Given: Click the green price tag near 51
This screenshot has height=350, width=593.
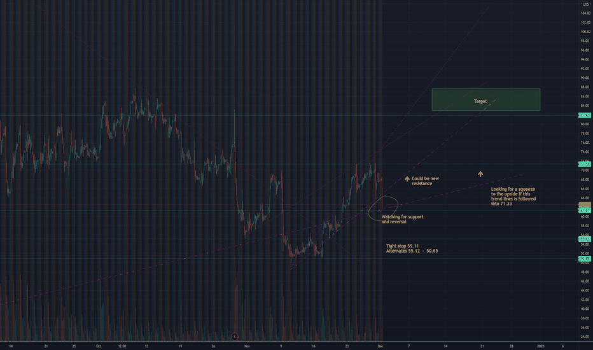Looking at the screenshot, I should (585, 258).
